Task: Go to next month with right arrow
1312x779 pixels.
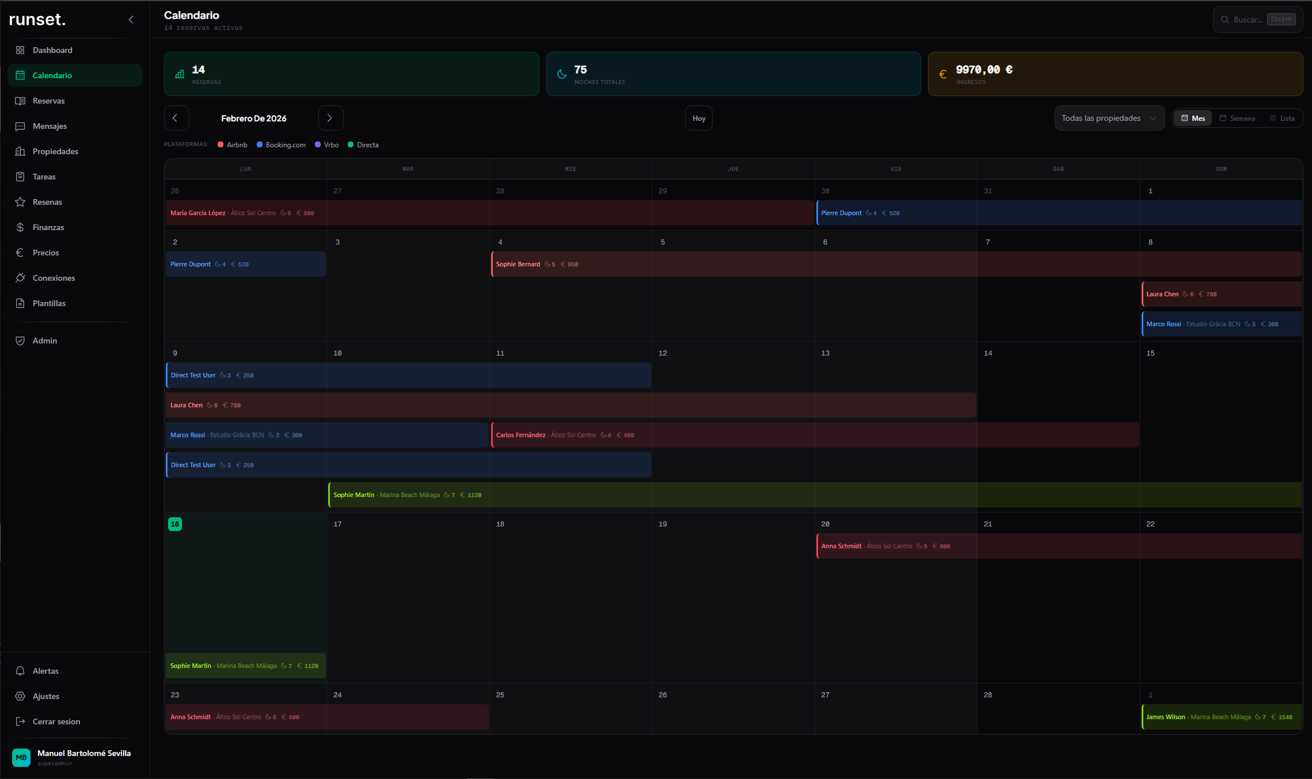Action: click(x=330, y=118)
